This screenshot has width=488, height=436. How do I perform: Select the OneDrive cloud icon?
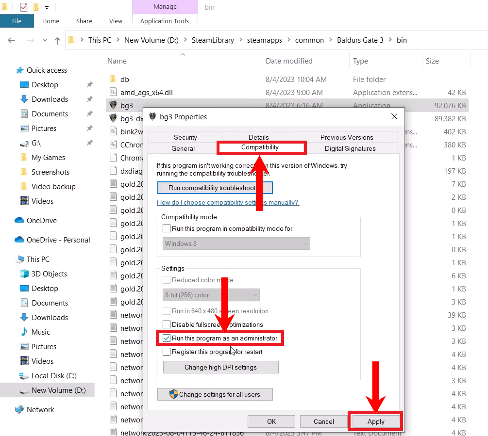[x=19, y=220]
